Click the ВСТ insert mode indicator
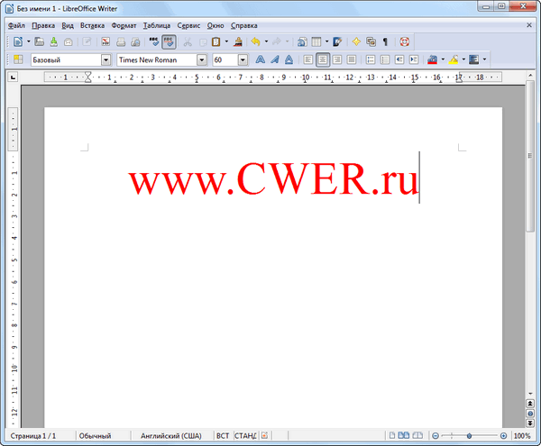541x446 pixels. 222,436
